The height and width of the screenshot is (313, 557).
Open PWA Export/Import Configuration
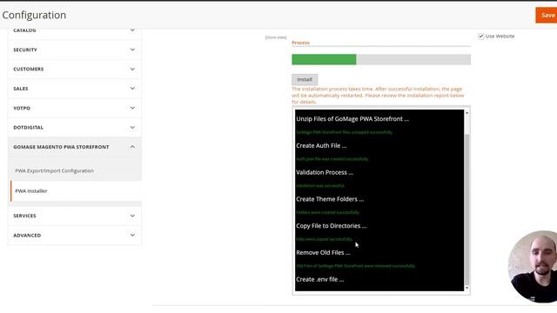(54, 170)
